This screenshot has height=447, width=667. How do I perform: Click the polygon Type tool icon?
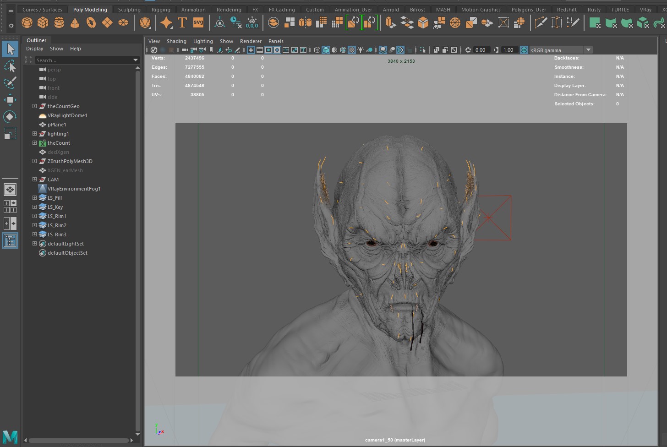182,22
